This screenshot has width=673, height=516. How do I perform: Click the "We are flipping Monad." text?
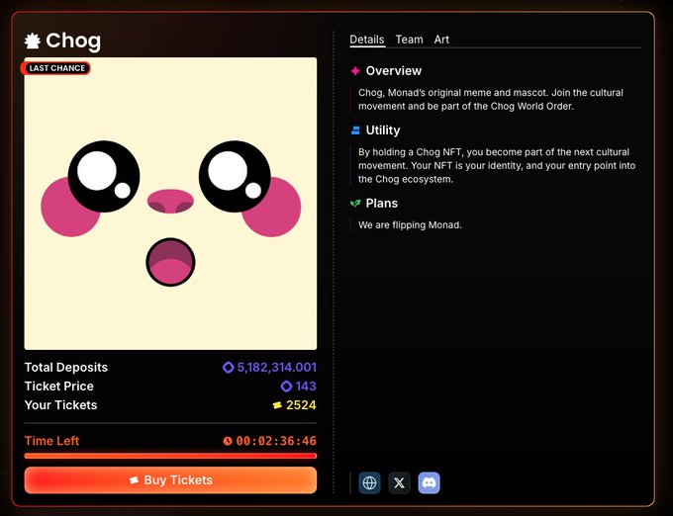[x=410, y=225]
